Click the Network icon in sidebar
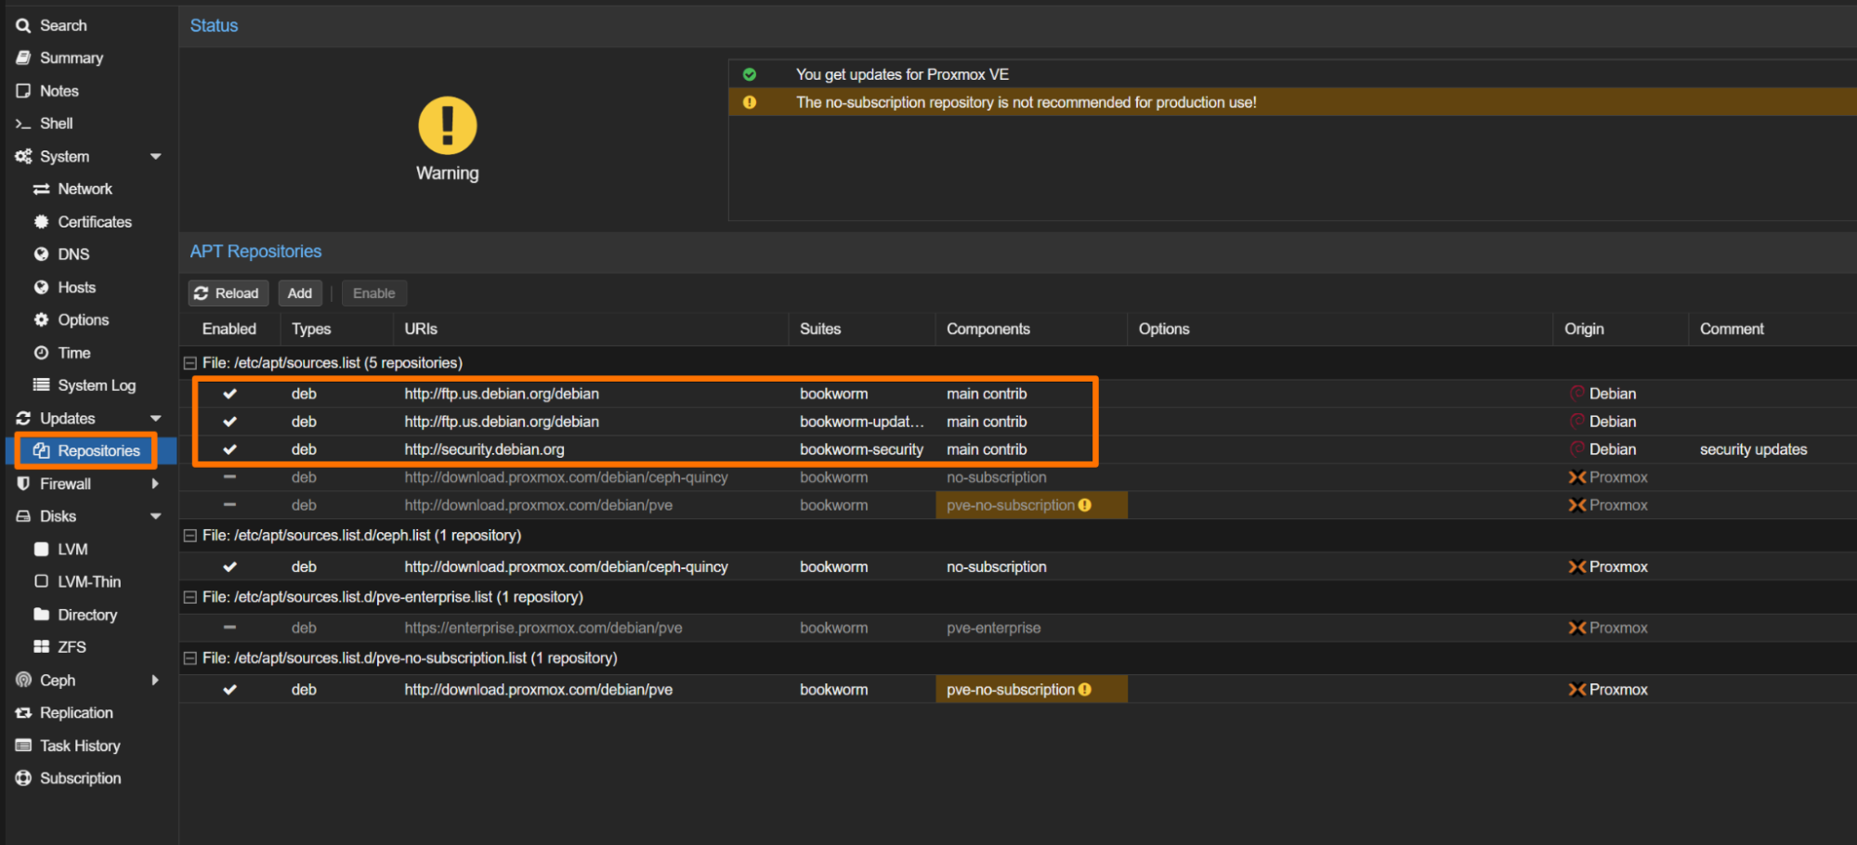 (41, 189)
